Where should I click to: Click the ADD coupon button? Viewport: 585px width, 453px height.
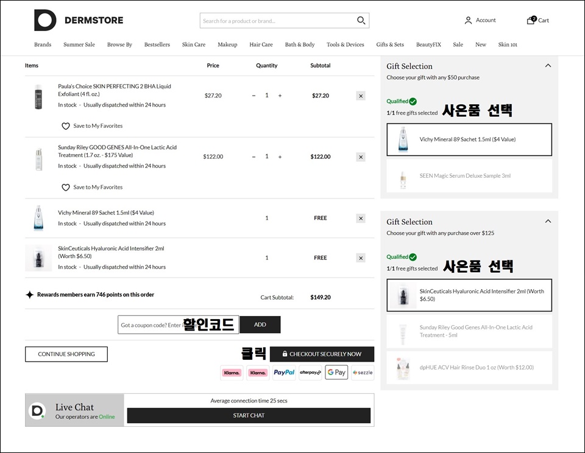(260, 325)
